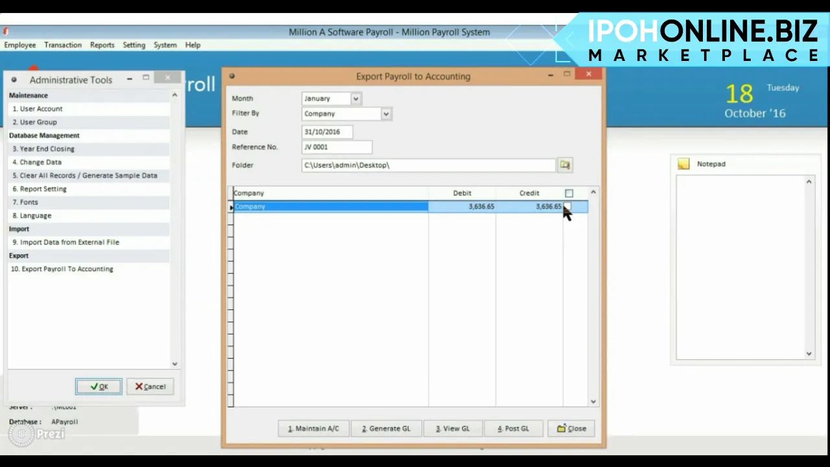
Task: Tick the Company row checkbox
Action: pos(567,206)
